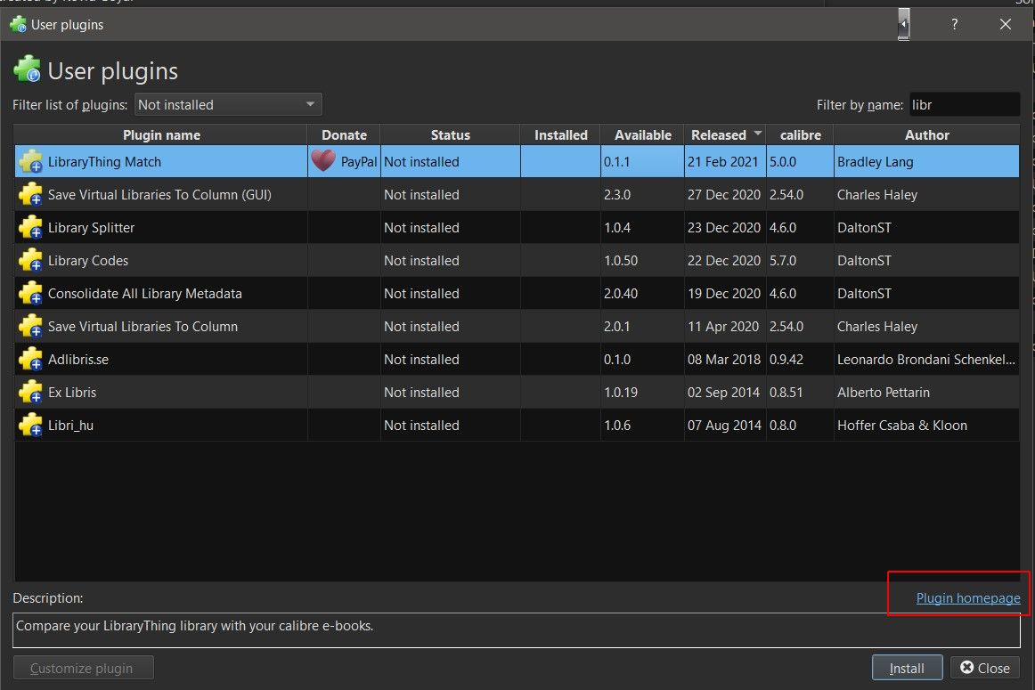Click the PayPal donate heart icon
This screenshot has width=1035, height=690.
323,160
